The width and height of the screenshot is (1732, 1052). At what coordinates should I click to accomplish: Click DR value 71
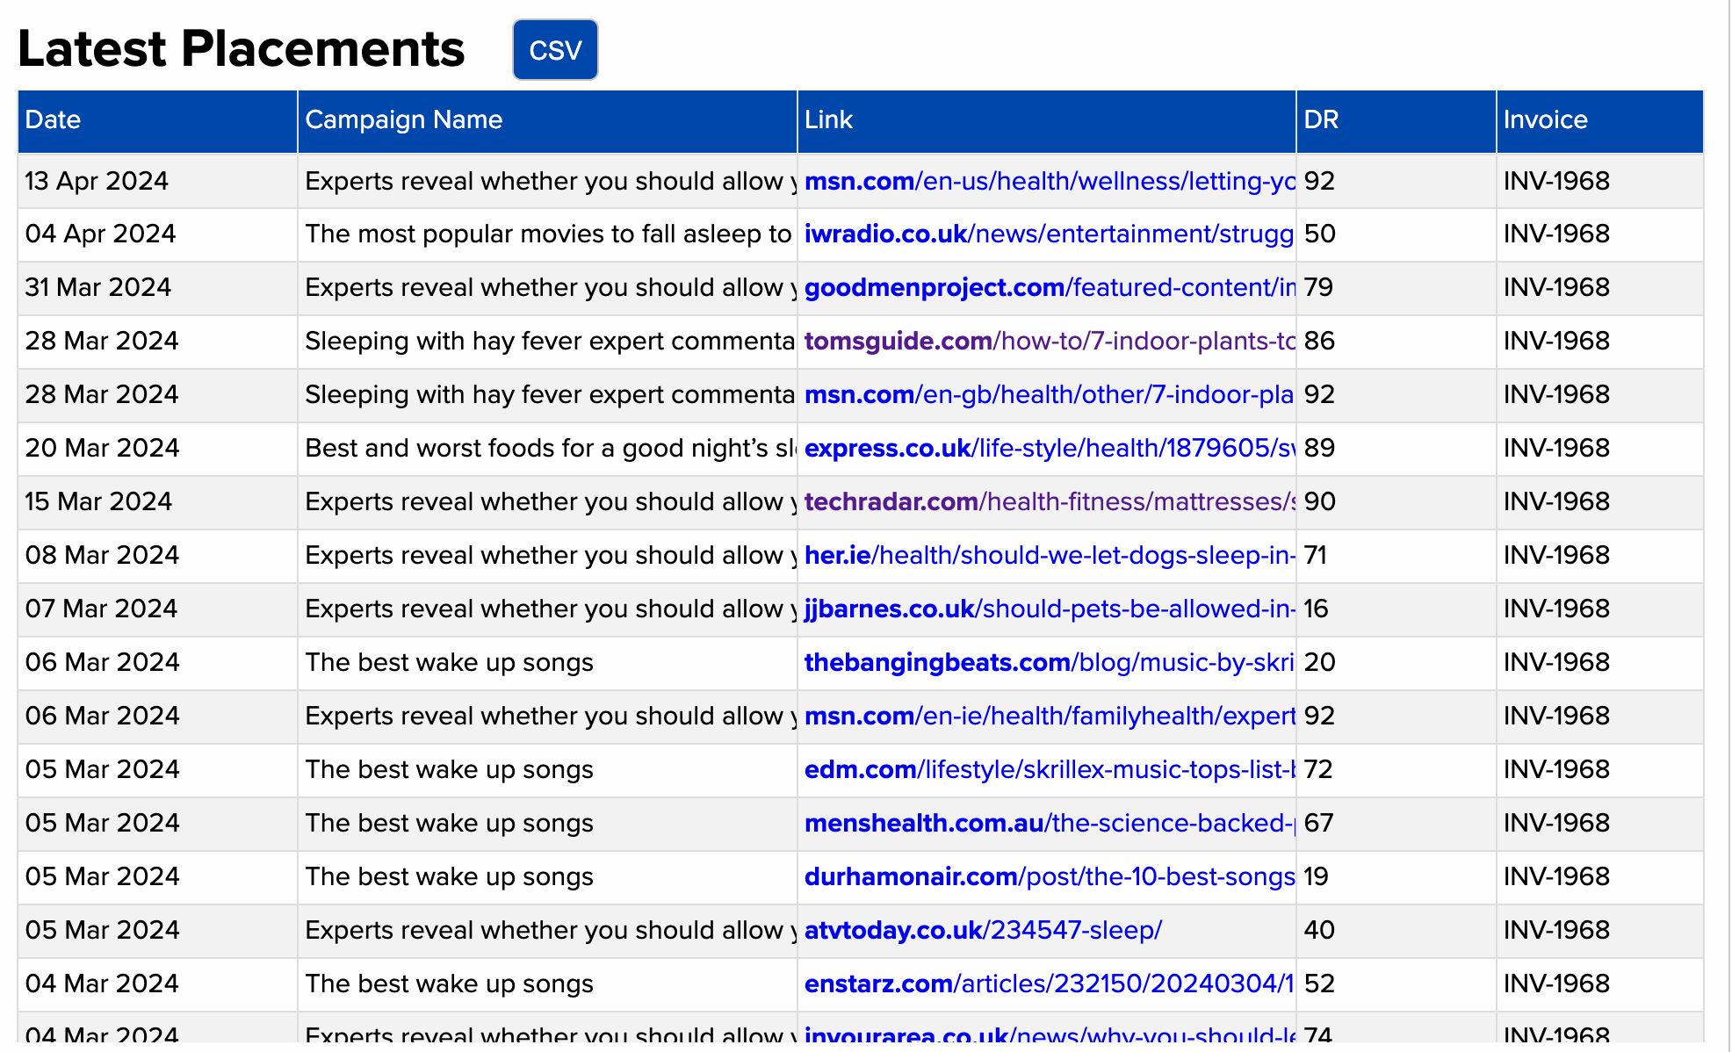tap(1316, 555)
